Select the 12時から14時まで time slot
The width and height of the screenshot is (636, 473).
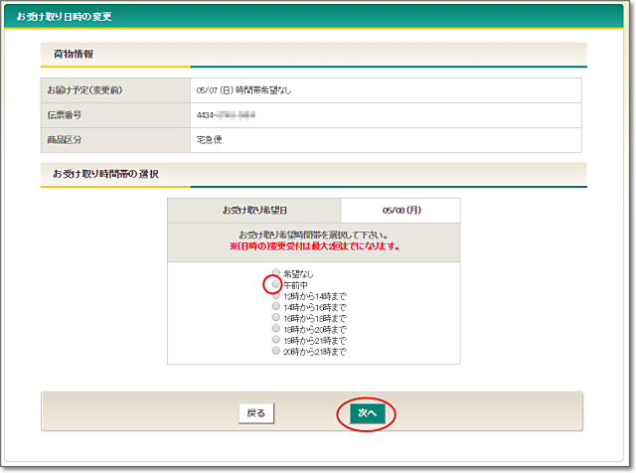(276, 296)
